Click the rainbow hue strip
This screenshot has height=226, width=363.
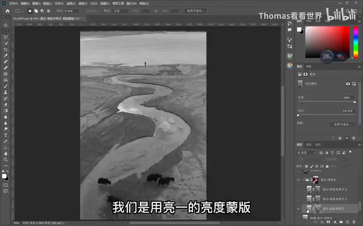(356, 42)
